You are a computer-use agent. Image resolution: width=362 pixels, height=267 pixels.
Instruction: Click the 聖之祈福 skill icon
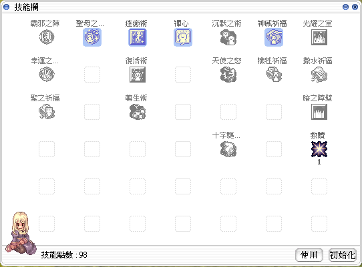(47, 112)
